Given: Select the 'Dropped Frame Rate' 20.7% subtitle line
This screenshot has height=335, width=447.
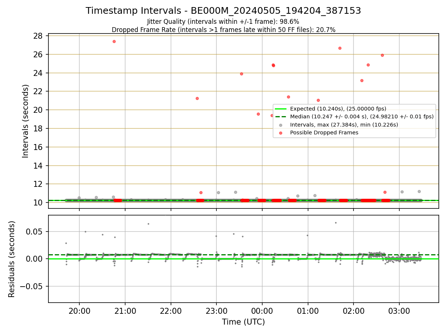Looking at the screenshot, I should tap(223, 30).
